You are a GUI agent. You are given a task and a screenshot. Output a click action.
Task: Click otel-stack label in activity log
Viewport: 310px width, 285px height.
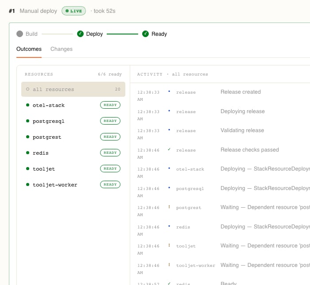pos(190,169)
